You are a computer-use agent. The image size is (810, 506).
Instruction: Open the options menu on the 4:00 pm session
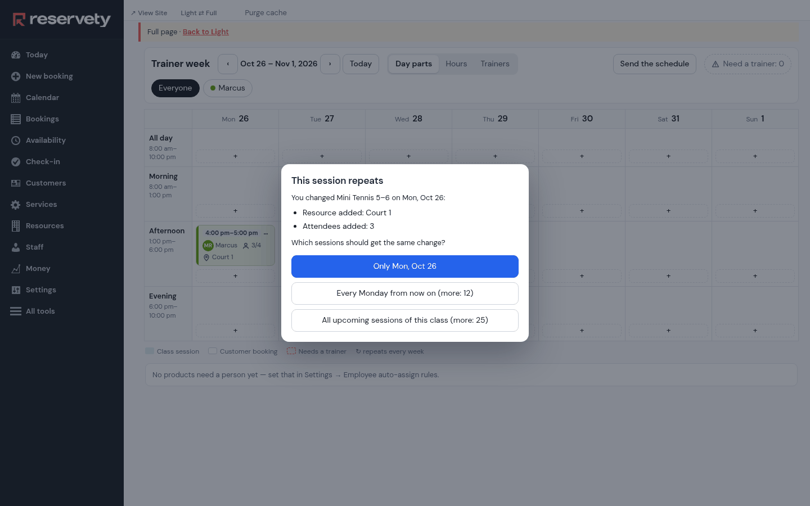pos(266,233)
